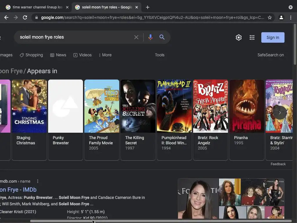Open the Chrome three-dot menu

291,17
